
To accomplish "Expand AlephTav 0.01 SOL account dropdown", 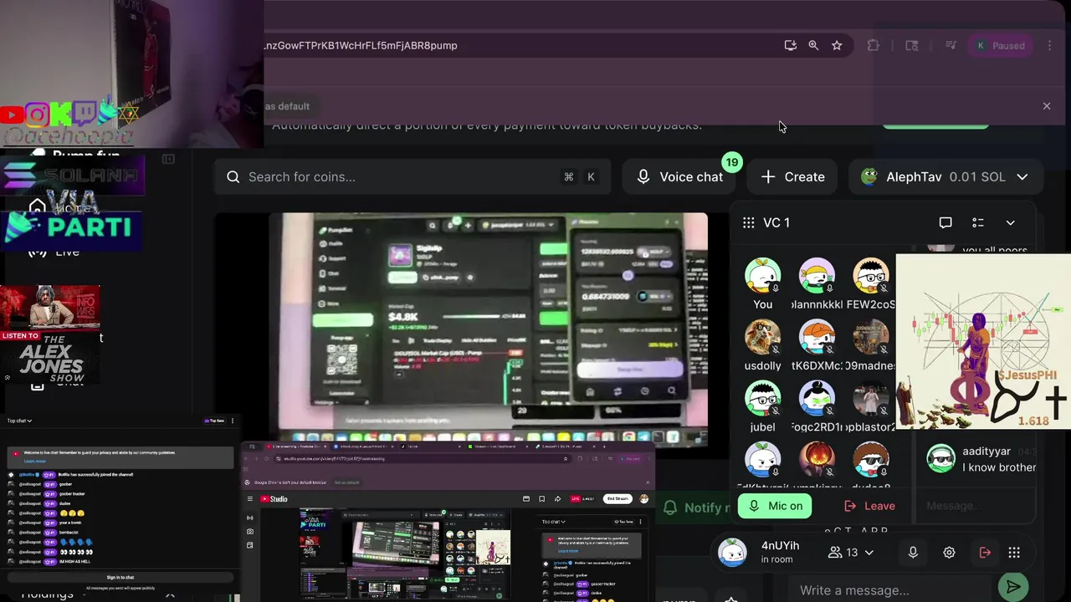I will [945, 176].
